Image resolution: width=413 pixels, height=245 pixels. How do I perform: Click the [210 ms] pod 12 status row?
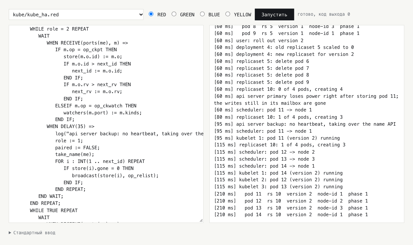pyautogui.click(x=291, y=201)
